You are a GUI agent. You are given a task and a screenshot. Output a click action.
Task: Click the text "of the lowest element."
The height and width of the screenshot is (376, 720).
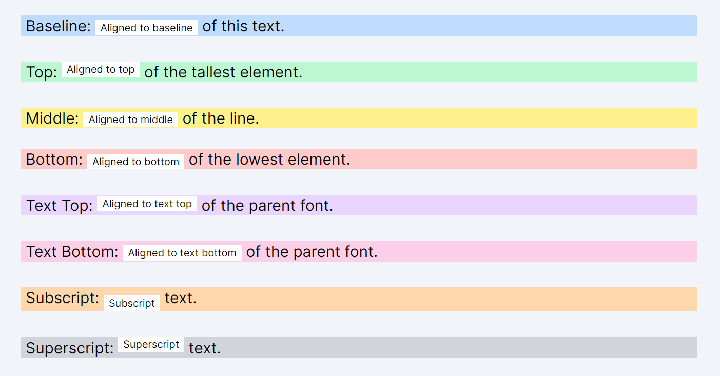[x=269, y=160]
